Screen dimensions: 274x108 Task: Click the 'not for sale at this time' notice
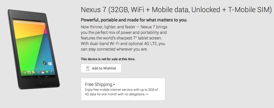coord(108,59)
